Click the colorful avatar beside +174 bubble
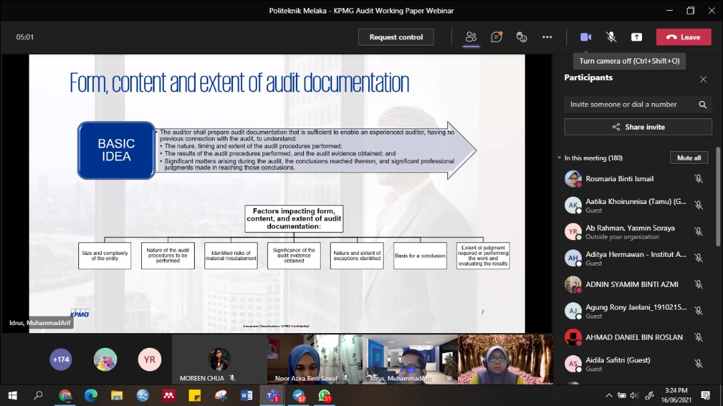Image resolution: width=723 pixels, height=406 pixels. (105, 359)
